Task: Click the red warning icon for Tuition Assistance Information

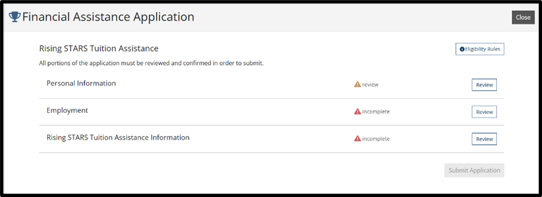Action: click(x=357, y=139)
